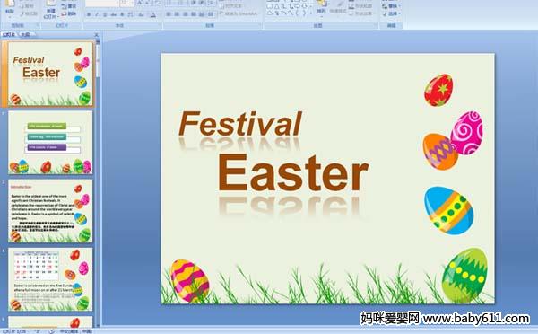This screenshot has height=334, width=538.
Task: Close the slide thumbnail pane
Action: (x=97, y=35)
